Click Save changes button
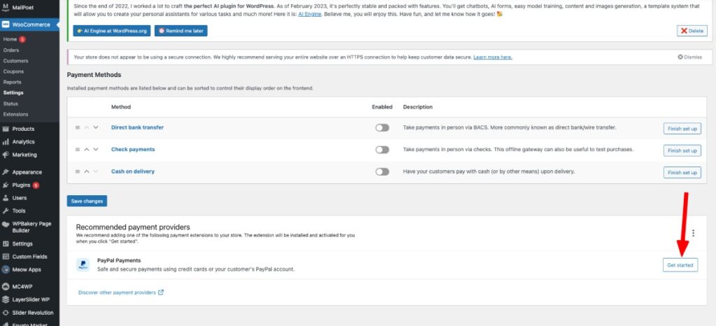 [x=87, y=201]
